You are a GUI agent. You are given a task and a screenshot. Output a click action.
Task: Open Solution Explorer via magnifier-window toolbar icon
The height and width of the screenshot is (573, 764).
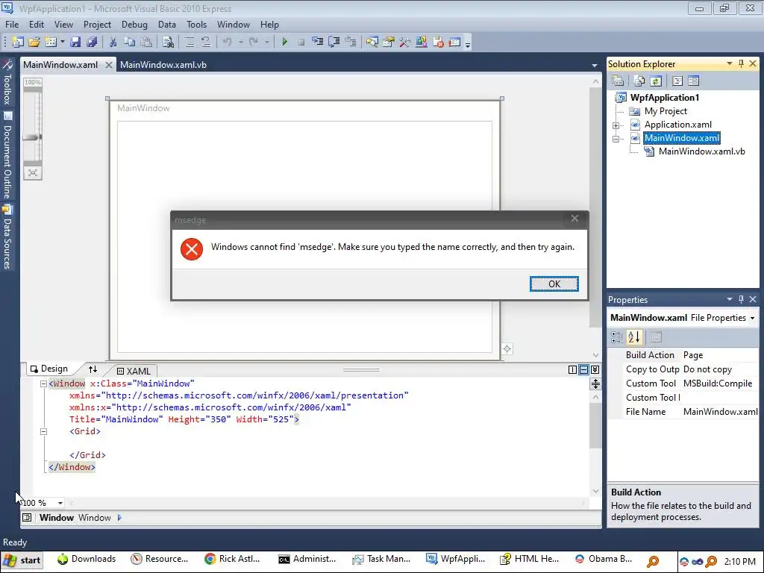(372, 42)
